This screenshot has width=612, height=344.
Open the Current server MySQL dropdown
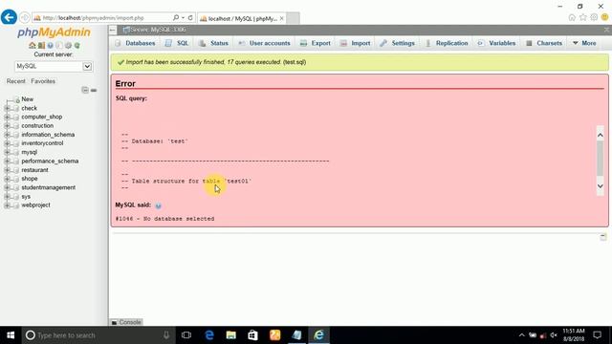click(x=54, y=66)
